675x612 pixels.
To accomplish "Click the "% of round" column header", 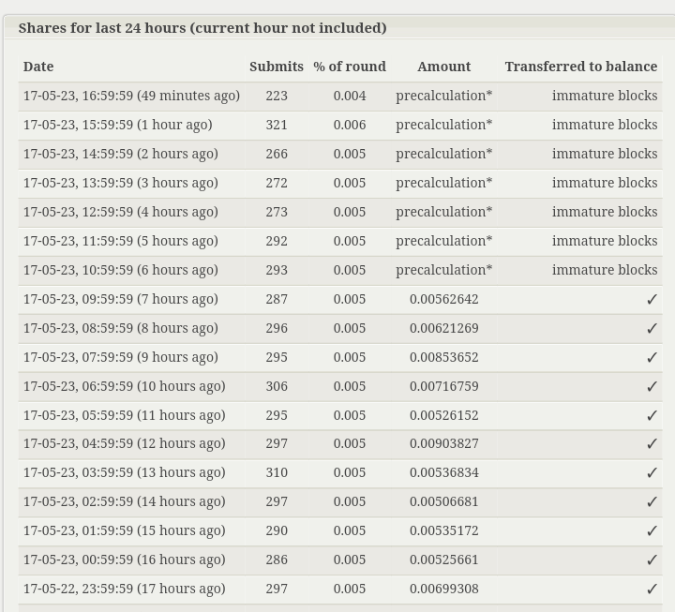I will click(350, 67).
